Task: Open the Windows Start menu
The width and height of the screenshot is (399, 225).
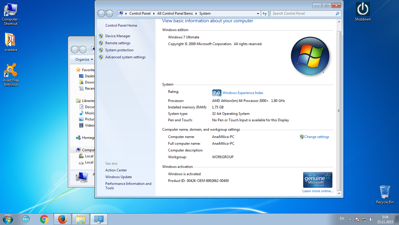Action: (8, 219)
